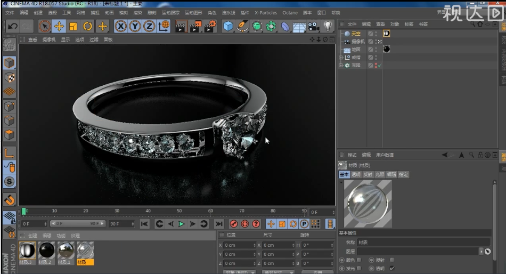Select the 材质.3 material thumbnail
The image size is (506, 274).
click(27, 253)
